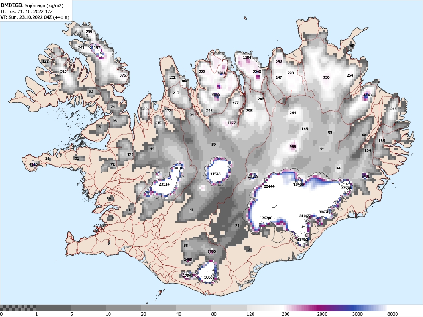Select the map value '3860'

pos(215,95)
